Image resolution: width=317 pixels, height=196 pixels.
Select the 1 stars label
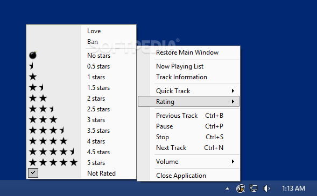coord(96,77)
